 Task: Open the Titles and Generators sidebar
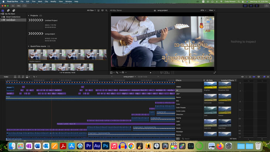click(13, 10)
